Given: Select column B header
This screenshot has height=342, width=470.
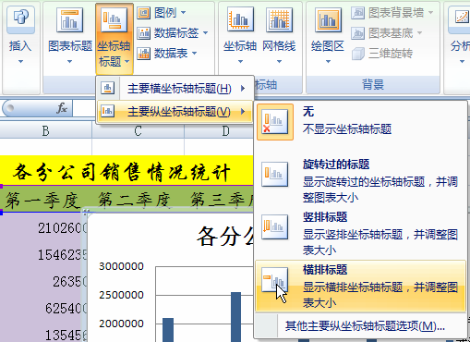Looking at the screenshot, I should click(45, 130).
